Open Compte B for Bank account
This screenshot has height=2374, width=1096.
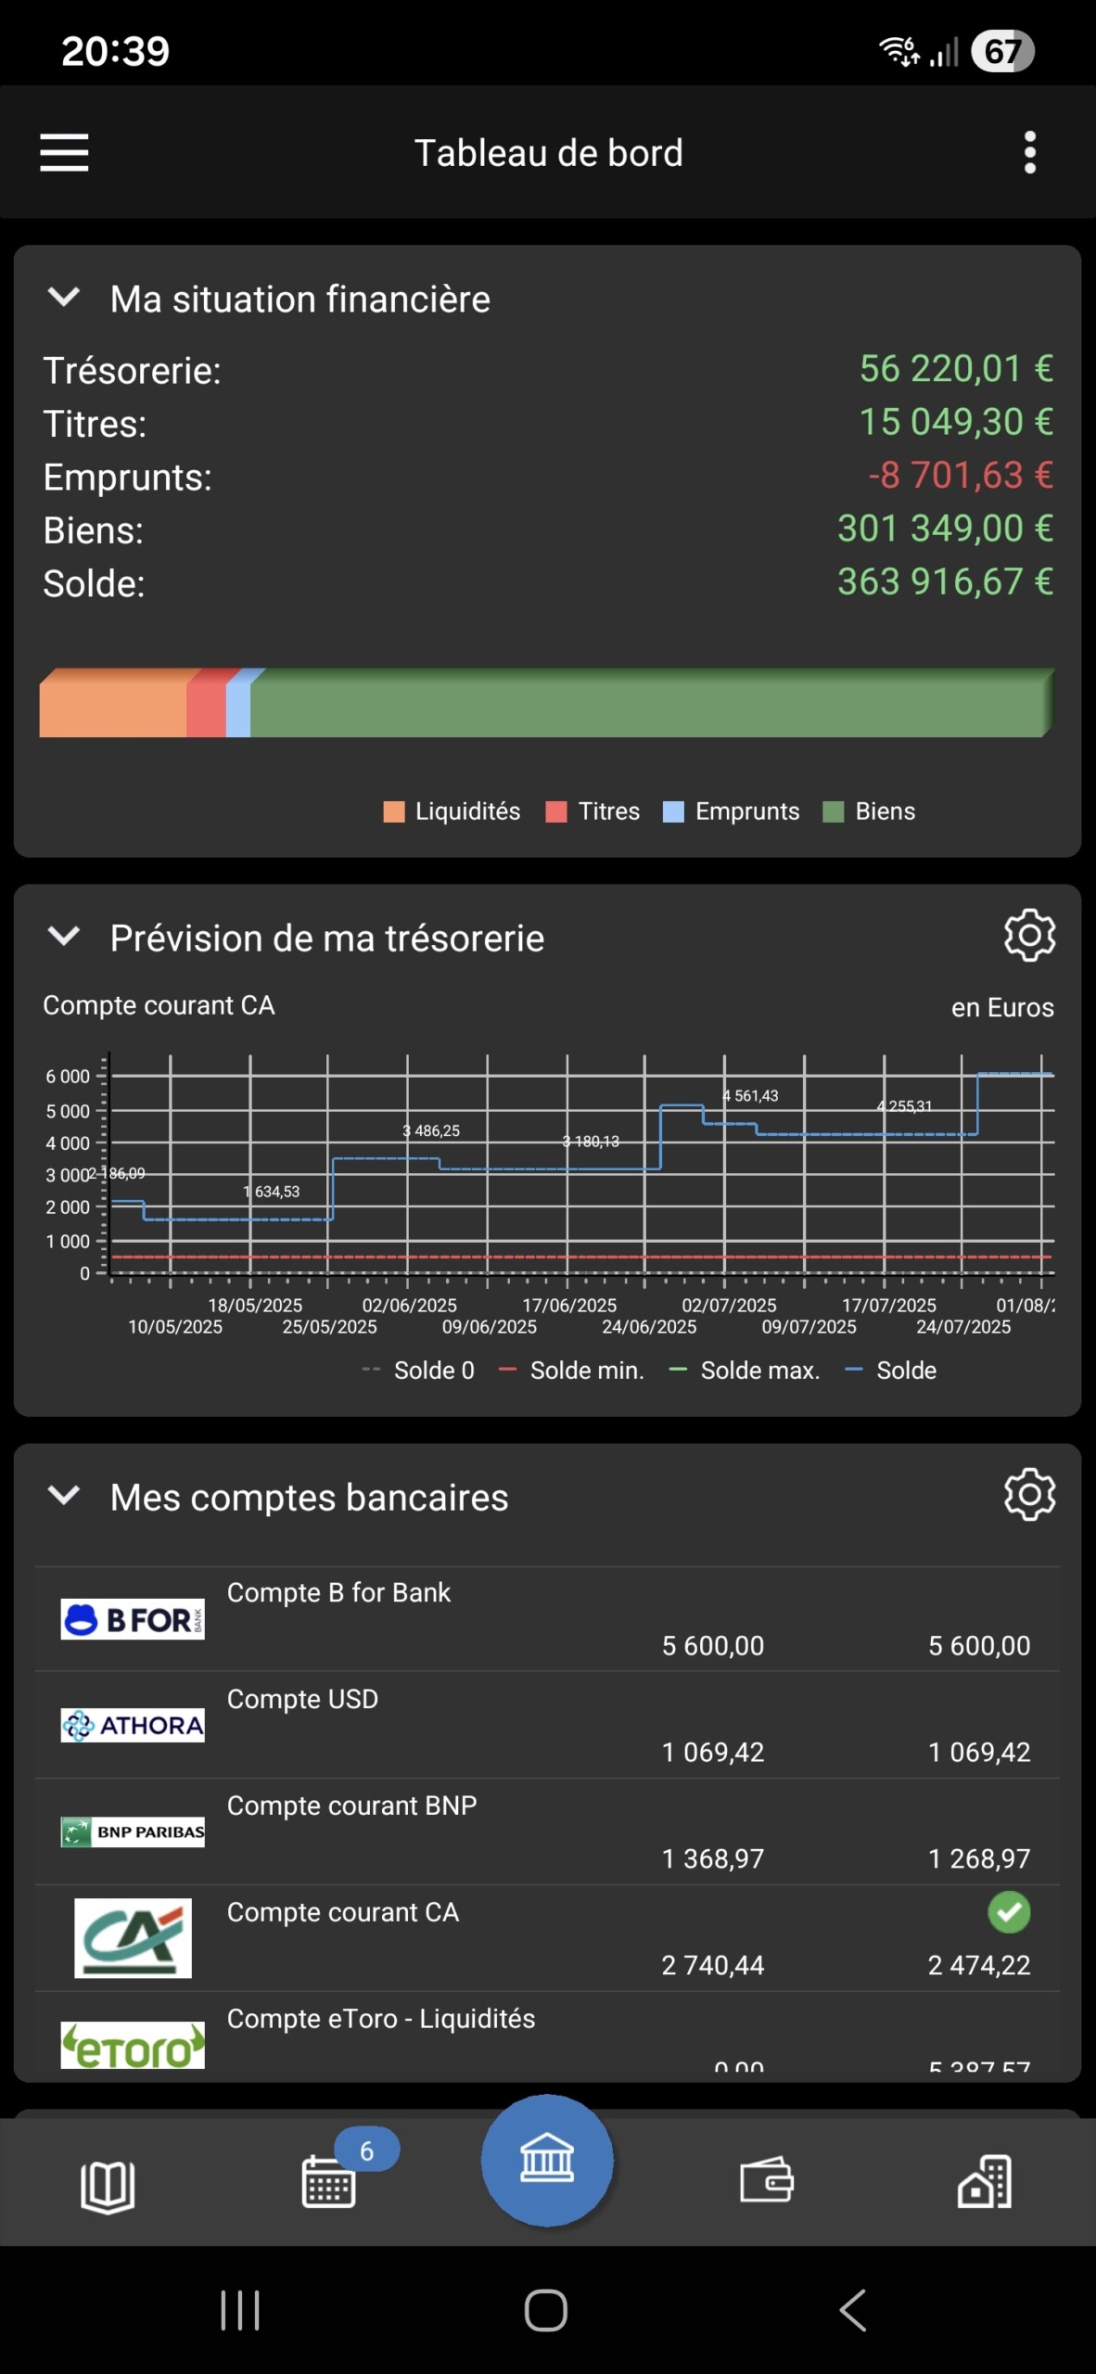[547, 1619]
